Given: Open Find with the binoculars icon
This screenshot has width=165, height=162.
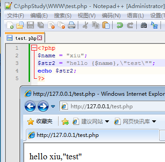Looking at the screenshot, I should tap(144, 25).
